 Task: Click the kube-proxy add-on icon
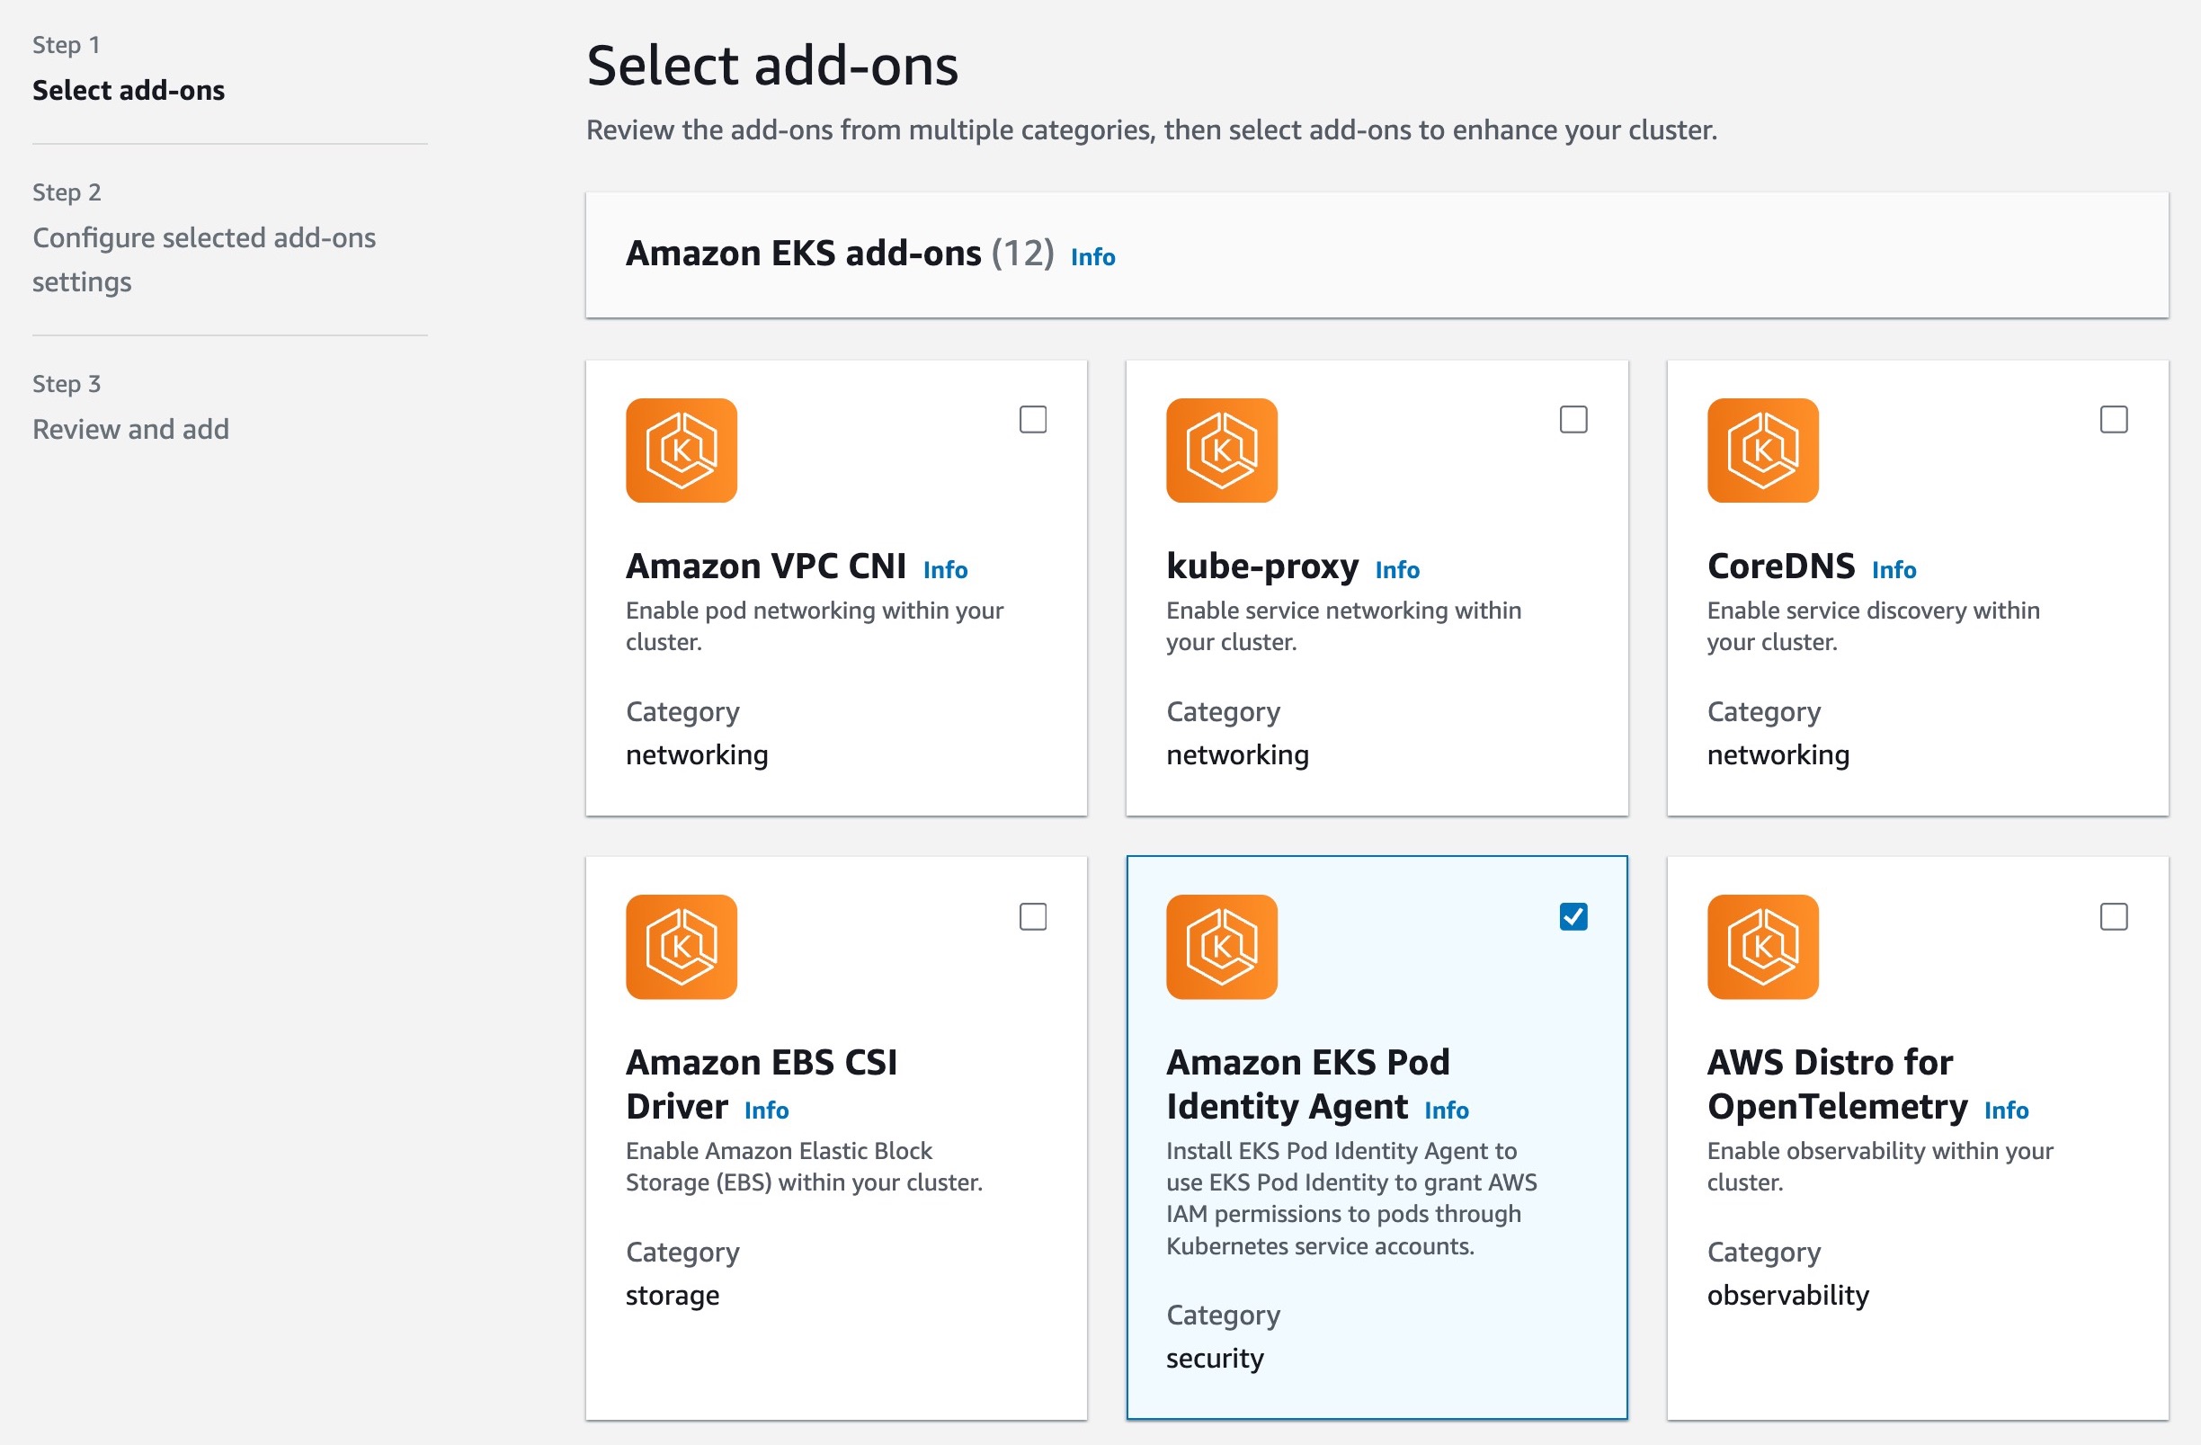[x=1222, y=450]
